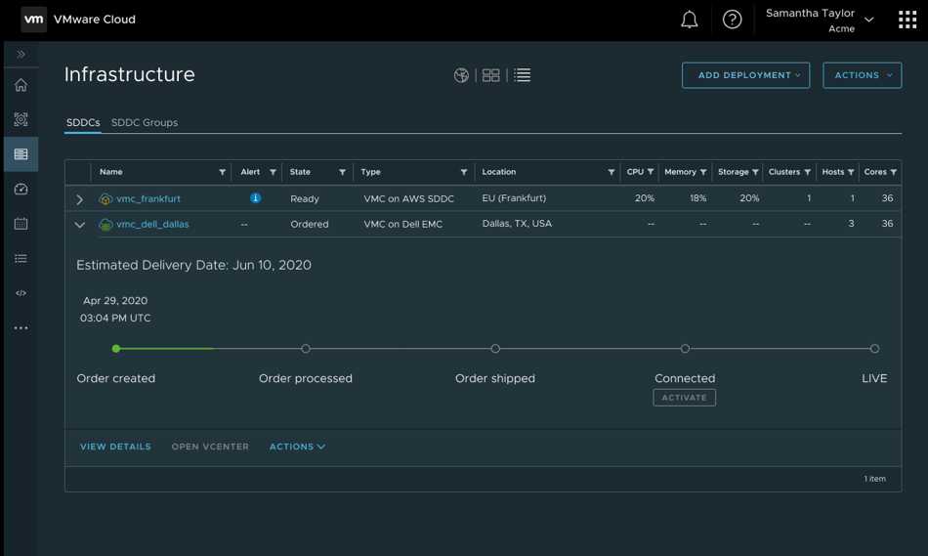Click the Order shipped timeline point
This screenshot has height=556, width=928.
tap(495, 349)
